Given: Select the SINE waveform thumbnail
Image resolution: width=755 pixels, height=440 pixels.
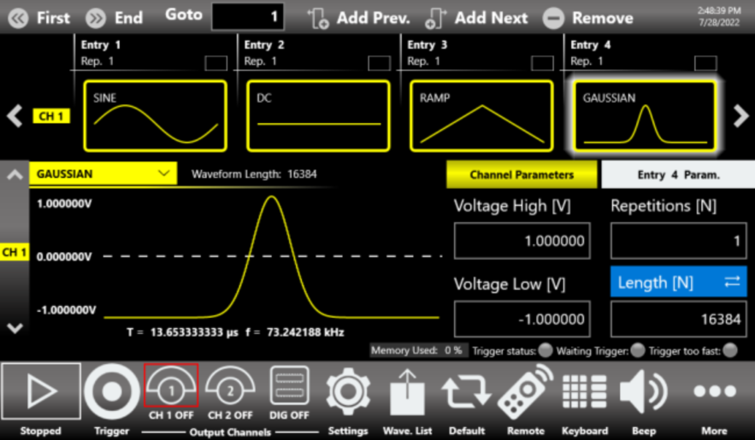Looking at the screenshot, I should [155, 116].
